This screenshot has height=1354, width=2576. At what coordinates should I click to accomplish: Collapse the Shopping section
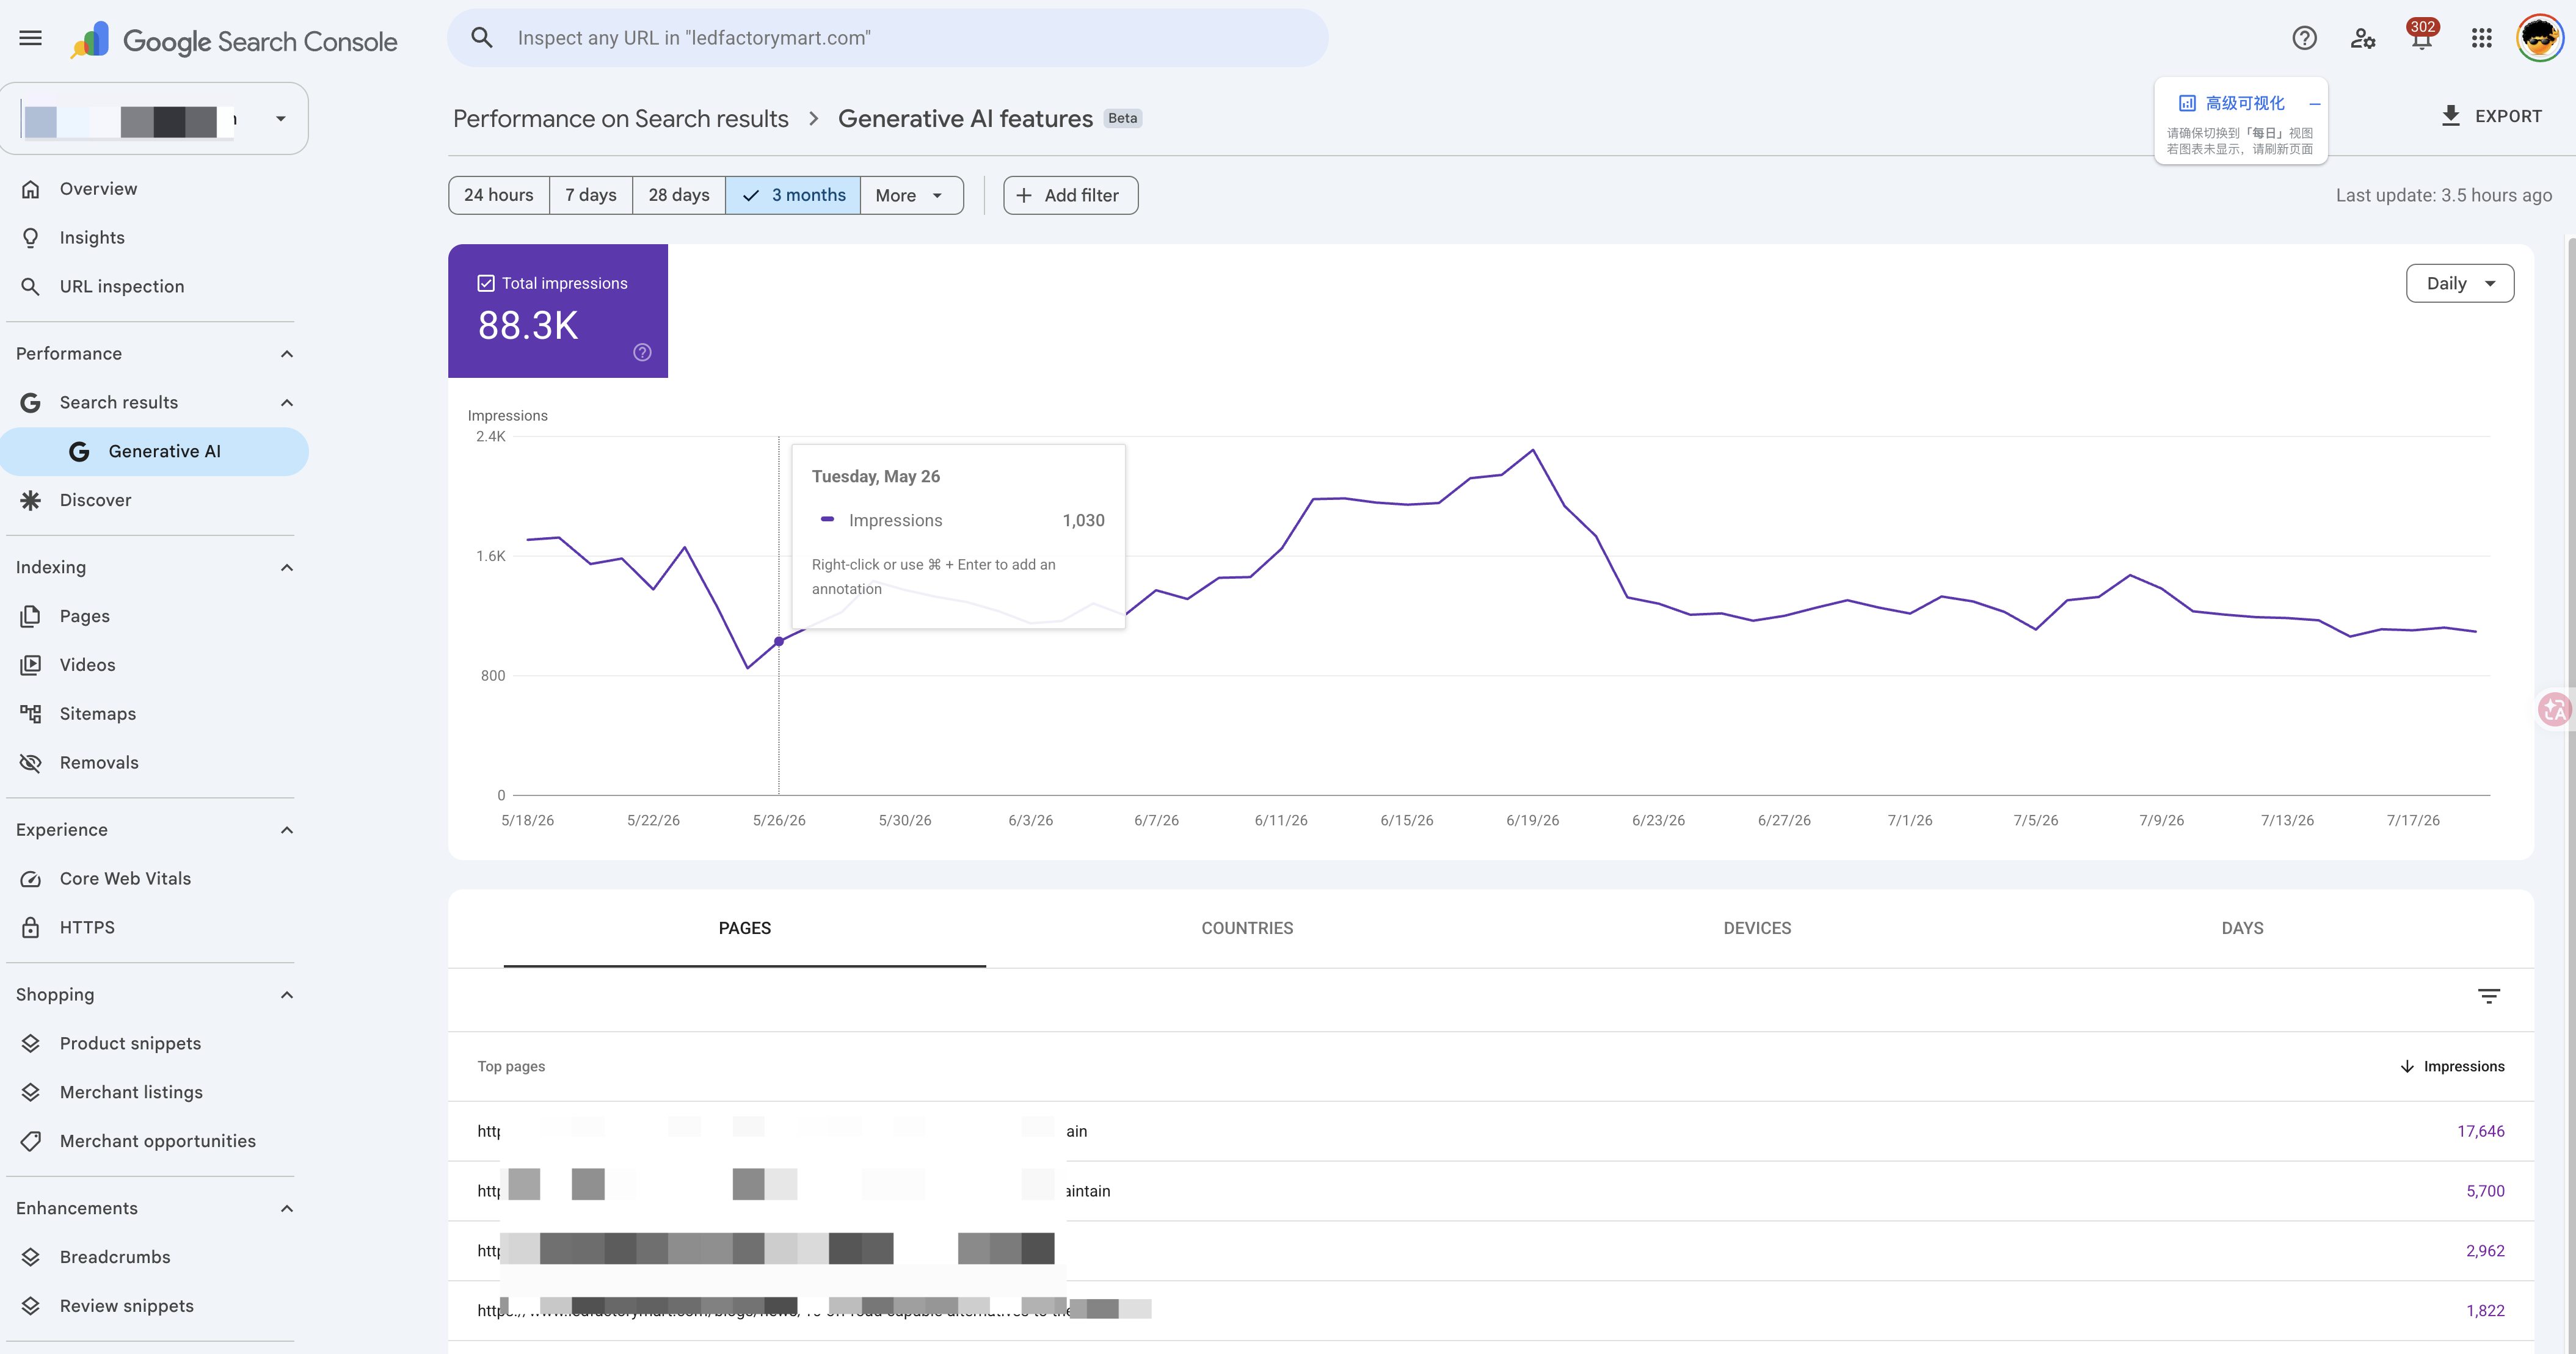click(287, 995)
